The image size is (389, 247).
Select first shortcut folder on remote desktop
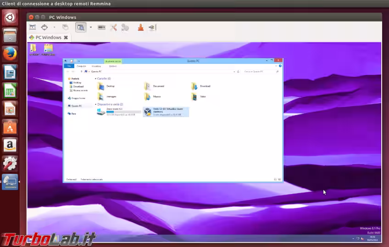(x=33, y=49)
